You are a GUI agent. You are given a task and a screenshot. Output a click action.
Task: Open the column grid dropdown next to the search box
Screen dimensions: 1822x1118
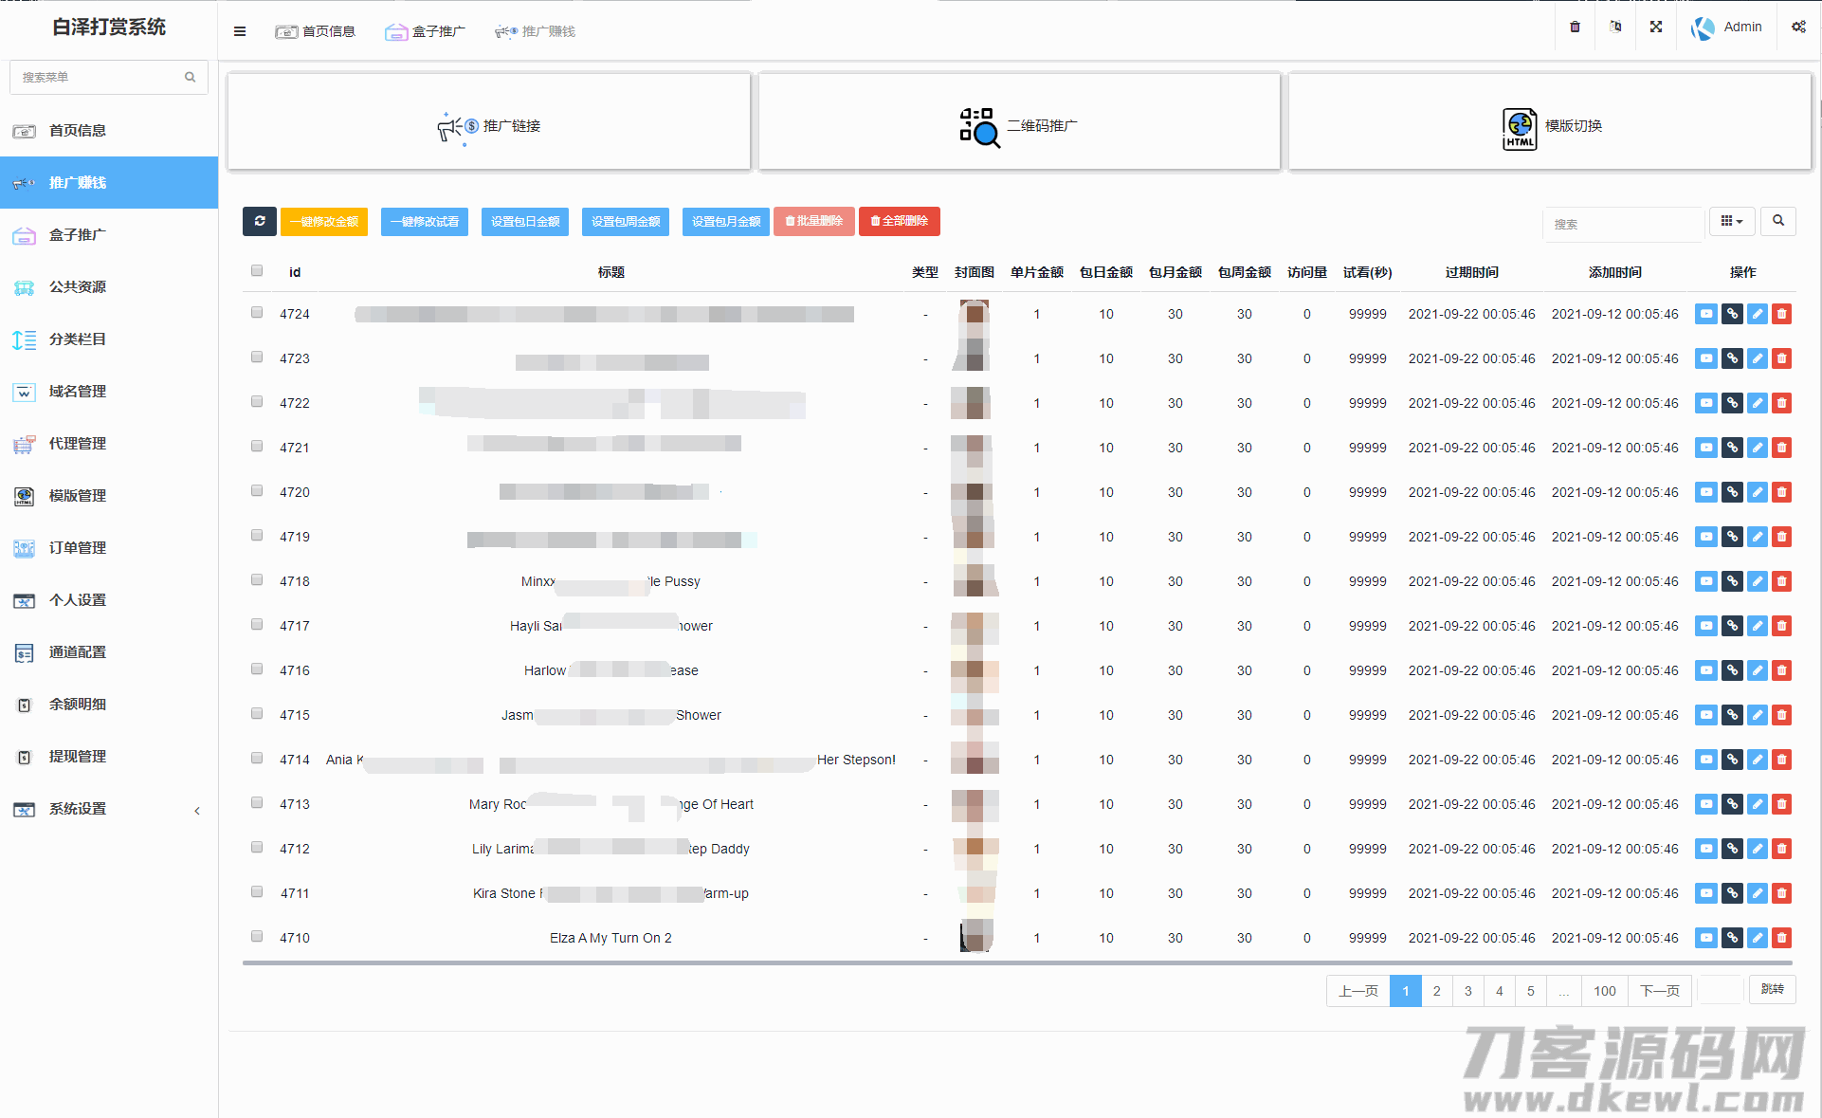(1732, 221)
